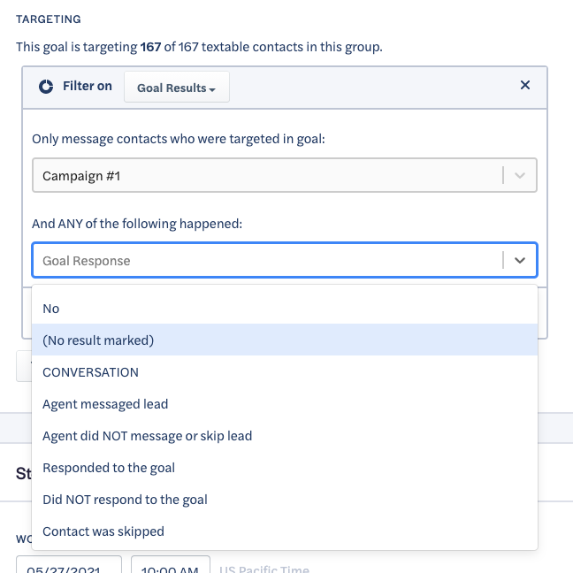The image size is (573, 573).
Task: Click the Filter on label
Action: pyautogui.click(x=88, y=86)
